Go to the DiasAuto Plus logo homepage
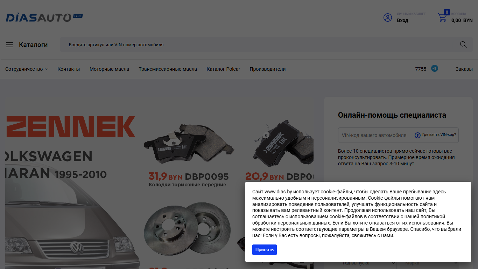478x269 pixels. click(44, 18)
